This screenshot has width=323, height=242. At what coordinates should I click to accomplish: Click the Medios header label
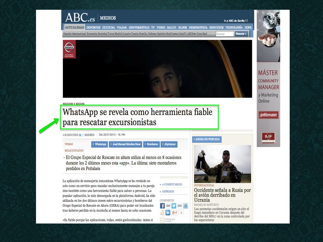tap(108, 18)
